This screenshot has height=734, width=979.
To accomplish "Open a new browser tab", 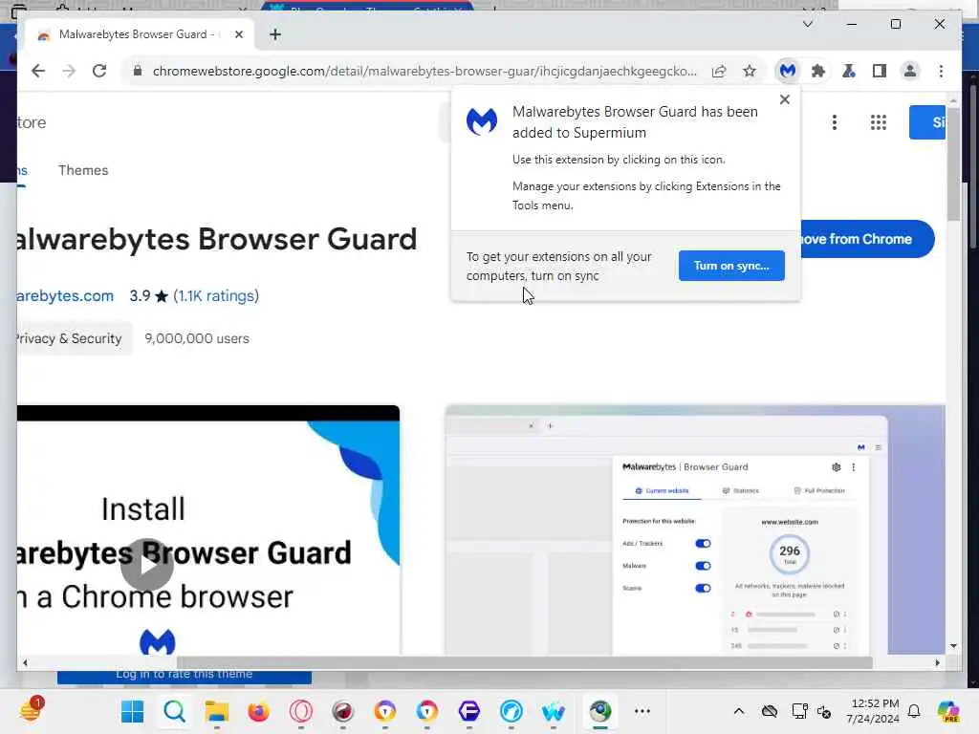I will point(275,34).
